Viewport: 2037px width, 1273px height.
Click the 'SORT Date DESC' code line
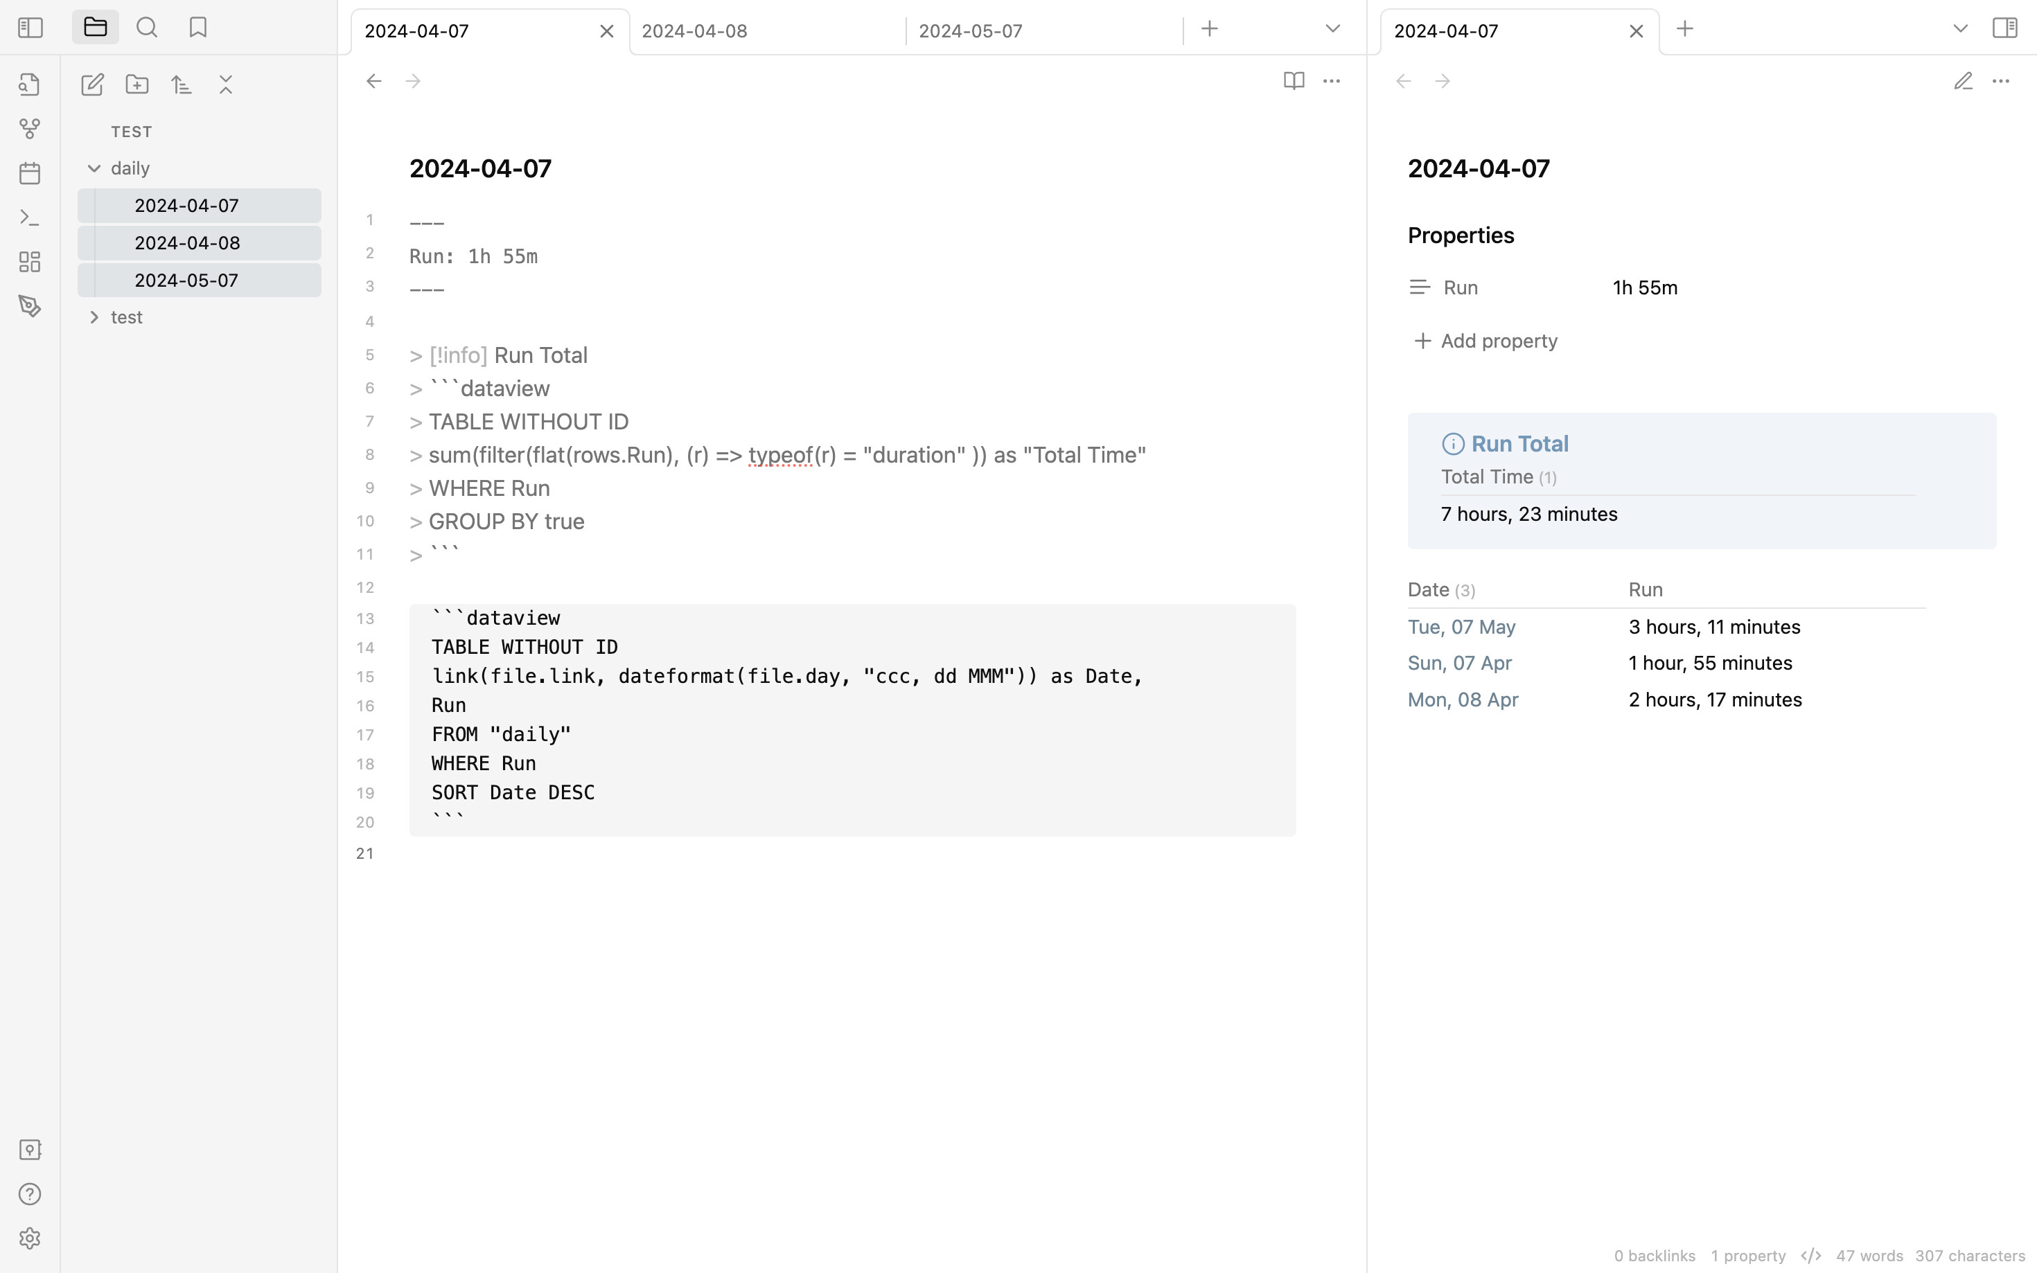tap(513, 792)
